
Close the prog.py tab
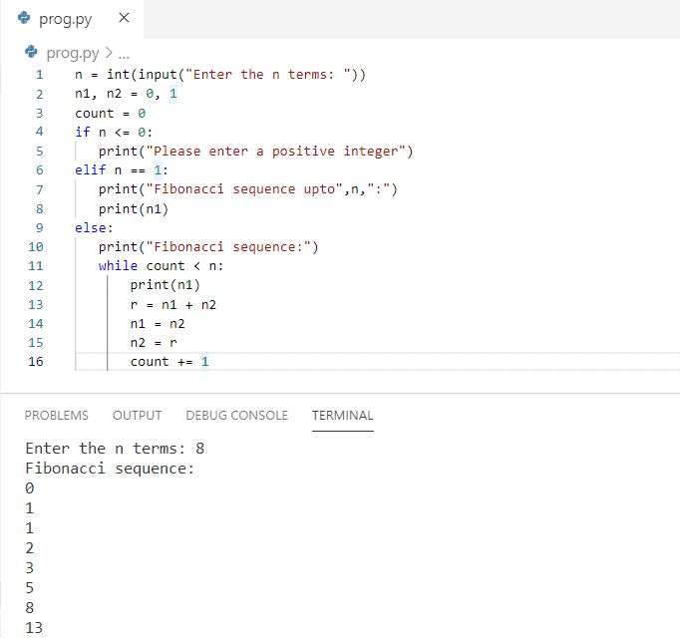tap(124, 18)
